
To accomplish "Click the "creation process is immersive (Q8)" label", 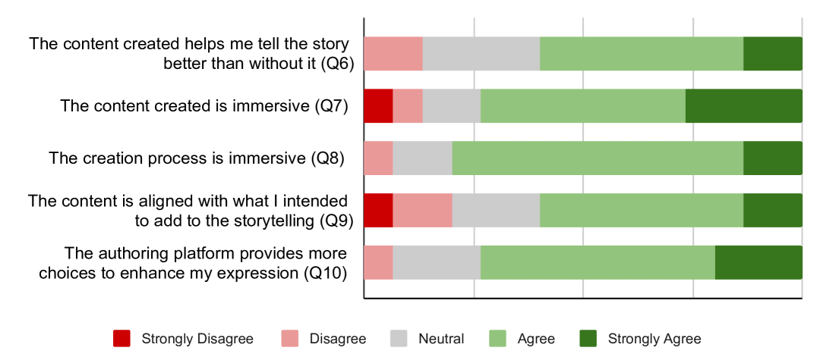I will (197, 158).
